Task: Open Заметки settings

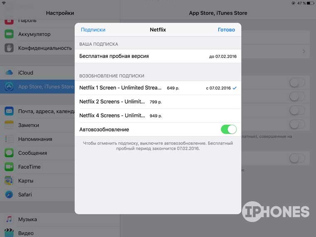Action: pos(37,125)
